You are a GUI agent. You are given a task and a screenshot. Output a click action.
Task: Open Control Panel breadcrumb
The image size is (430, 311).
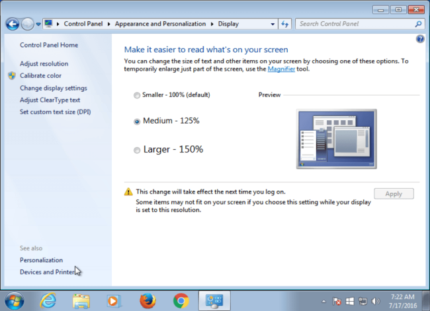(x=83, y=24)
